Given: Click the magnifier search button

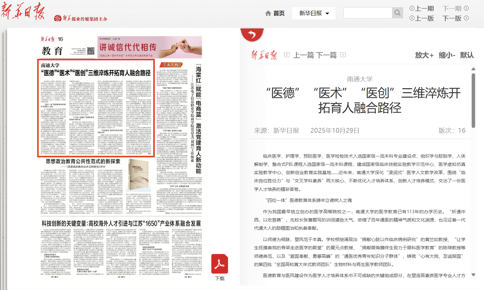Looking at the screenshot, I should pos(397,13).
